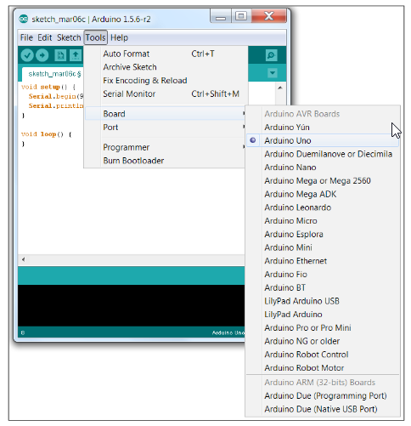
Task: Open the Sketch menu
Action: (69, 37)
